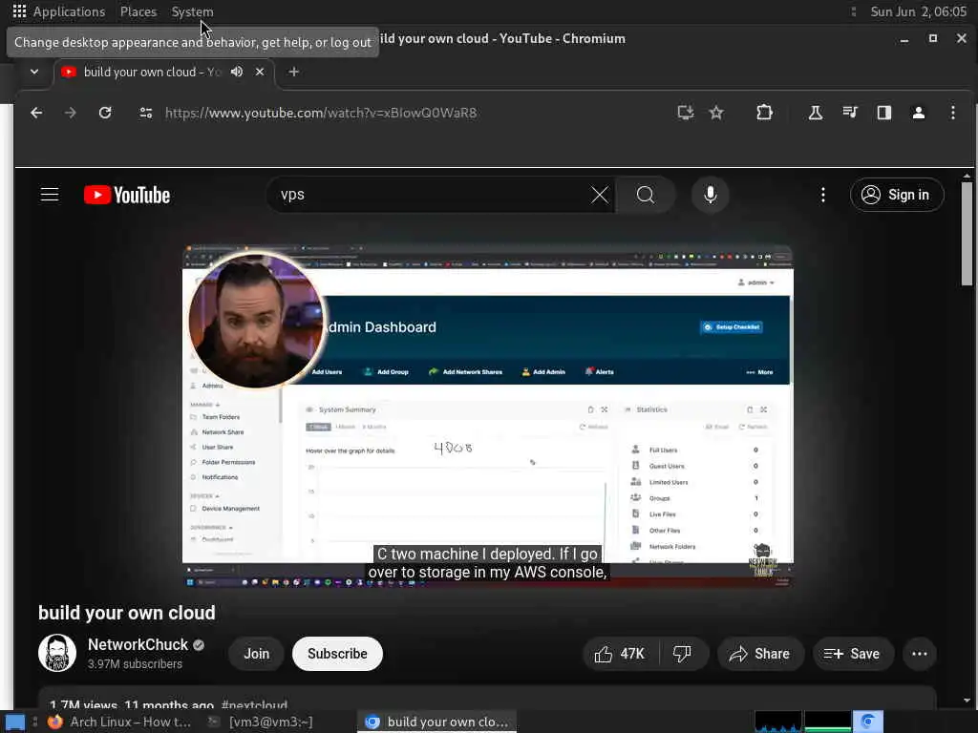Screen dimensions: 978x733
Task: Bookmark this page with the star icon
Action: click(x=716, y=113)
